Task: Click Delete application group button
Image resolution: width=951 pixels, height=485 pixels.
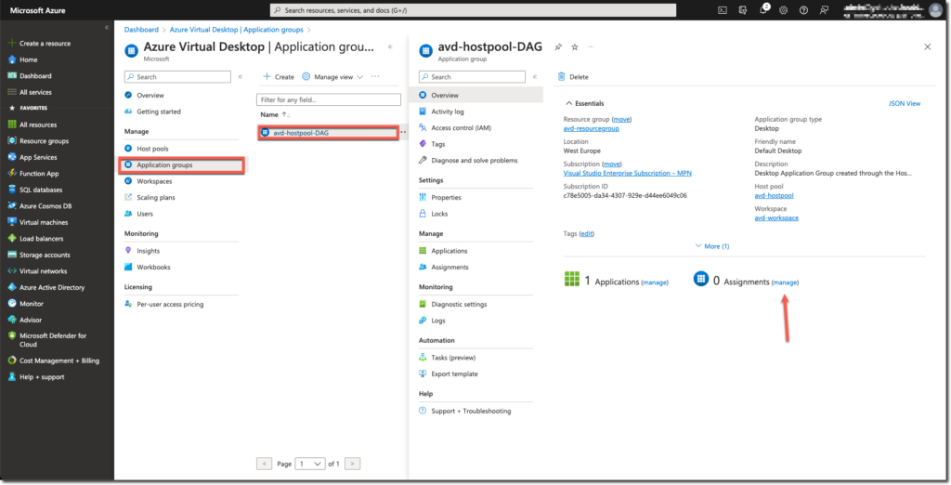Action: click(x=573, y=76)
